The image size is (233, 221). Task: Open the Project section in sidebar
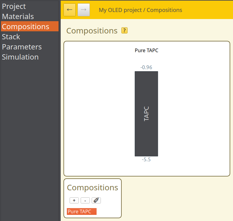[x=14, y=6]
